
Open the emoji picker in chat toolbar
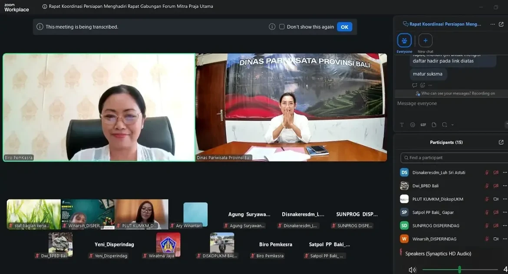point(412,125)
